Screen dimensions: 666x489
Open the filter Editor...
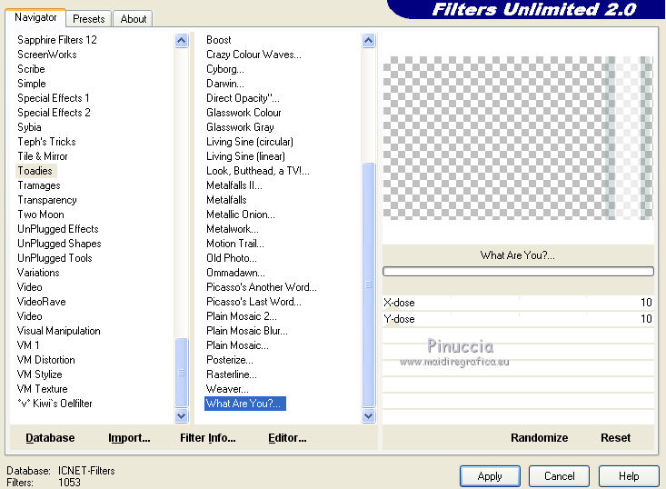pos(287,438)
